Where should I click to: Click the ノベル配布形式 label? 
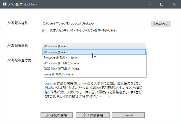pyautogui.click(x=17, y=46)
